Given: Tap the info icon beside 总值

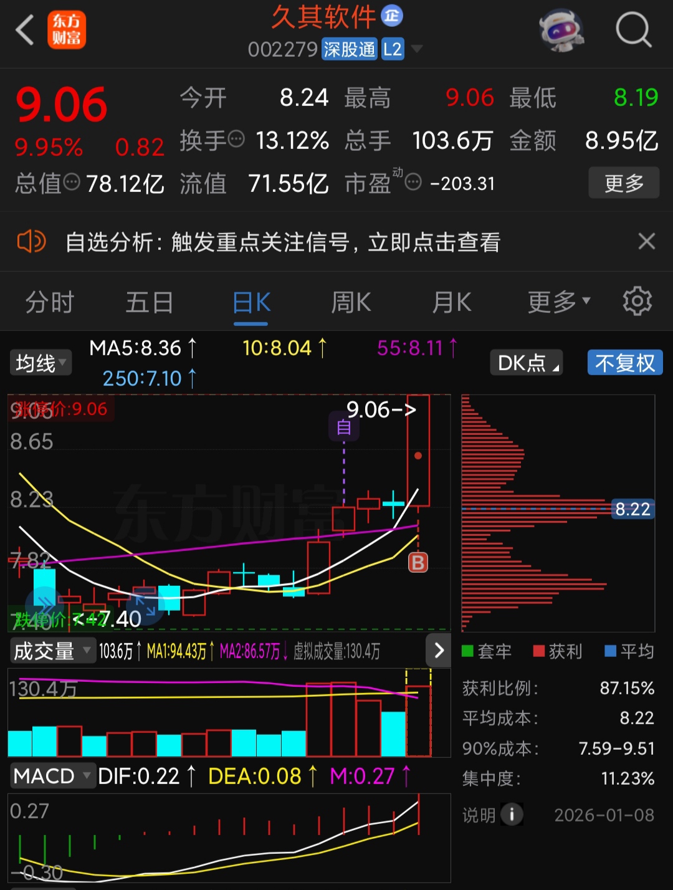Looking at the screenshot, I should [72, 182].
